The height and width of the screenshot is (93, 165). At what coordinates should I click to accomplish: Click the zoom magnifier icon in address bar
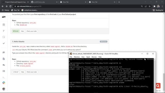coord(142,6)
